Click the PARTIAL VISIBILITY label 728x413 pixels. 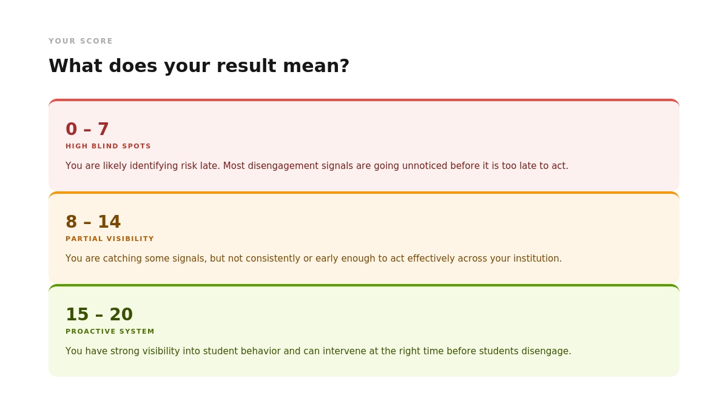coord(110,239)
